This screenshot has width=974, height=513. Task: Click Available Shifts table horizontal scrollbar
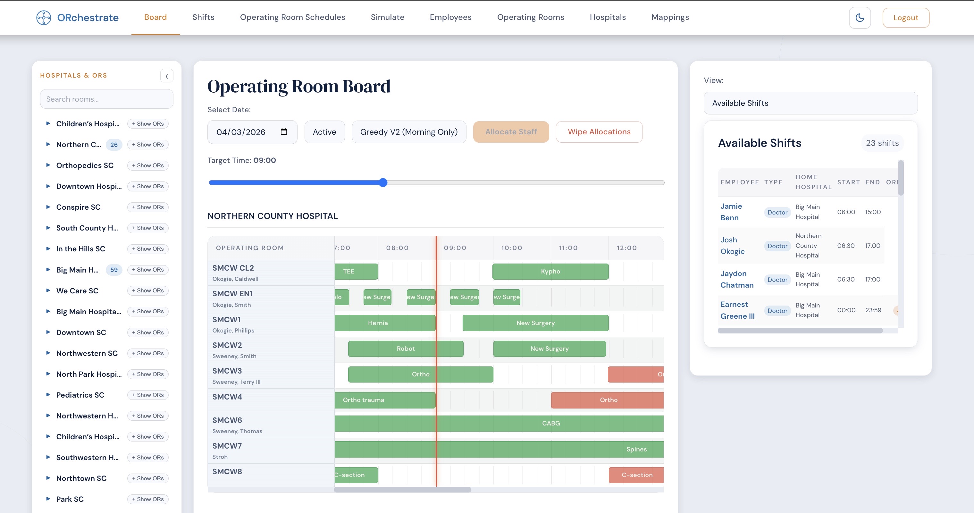pos(800,331)
